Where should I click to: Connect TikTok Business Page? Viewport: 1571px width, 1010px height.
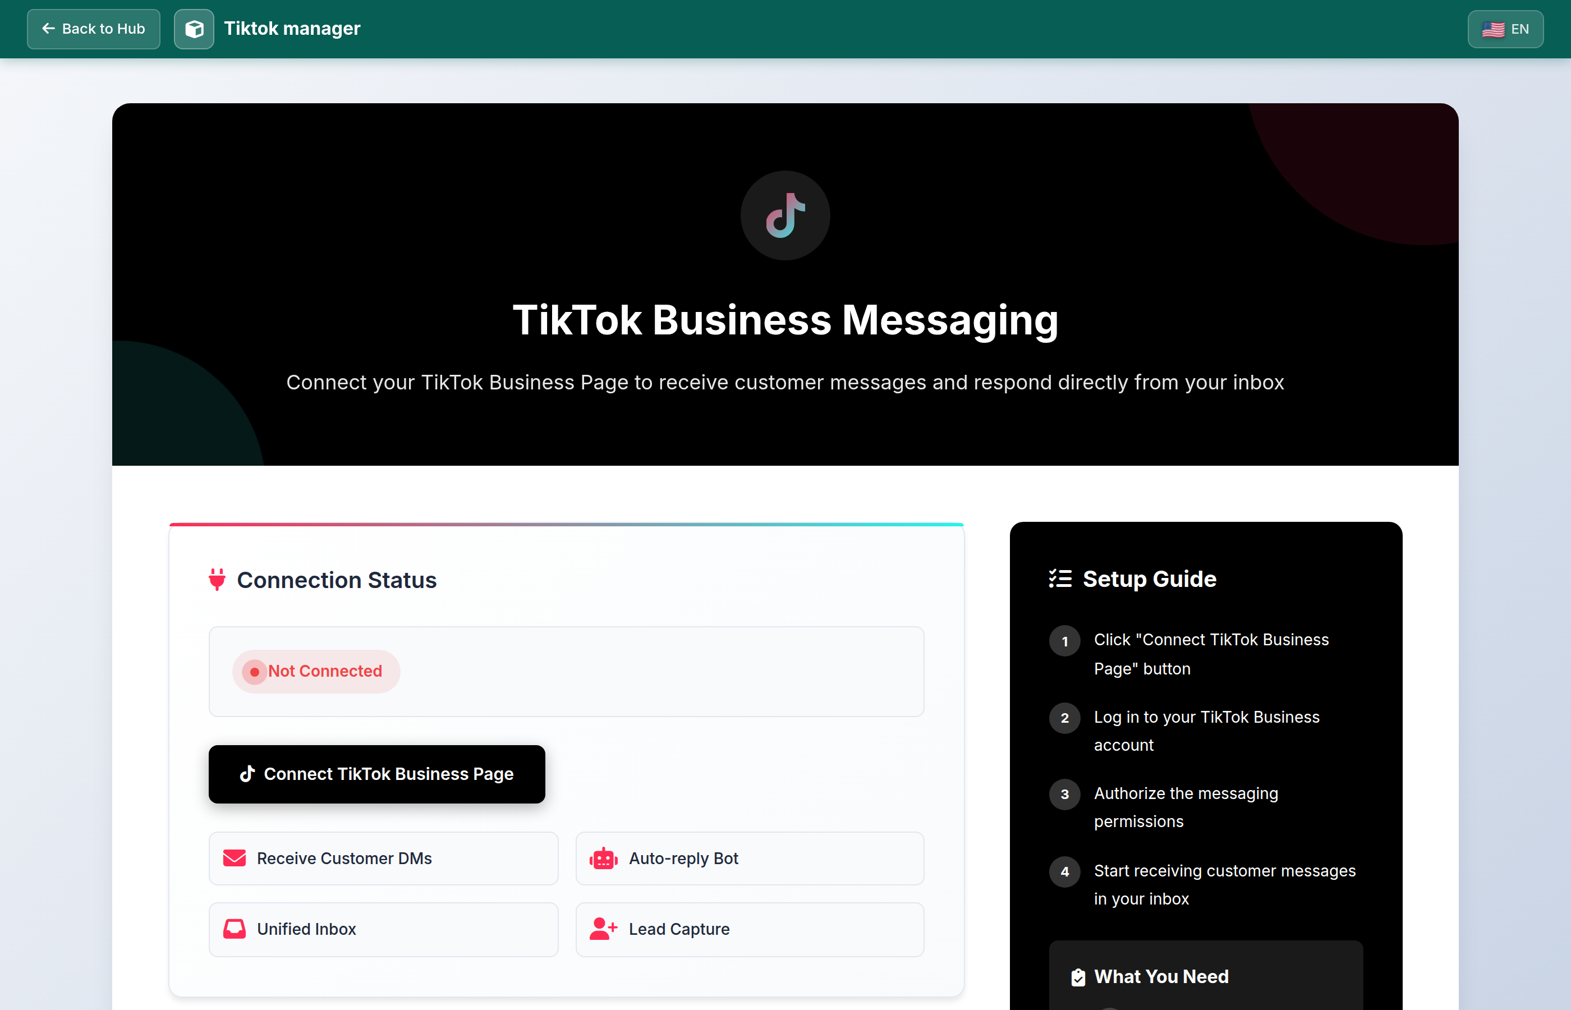pos(377,774)
